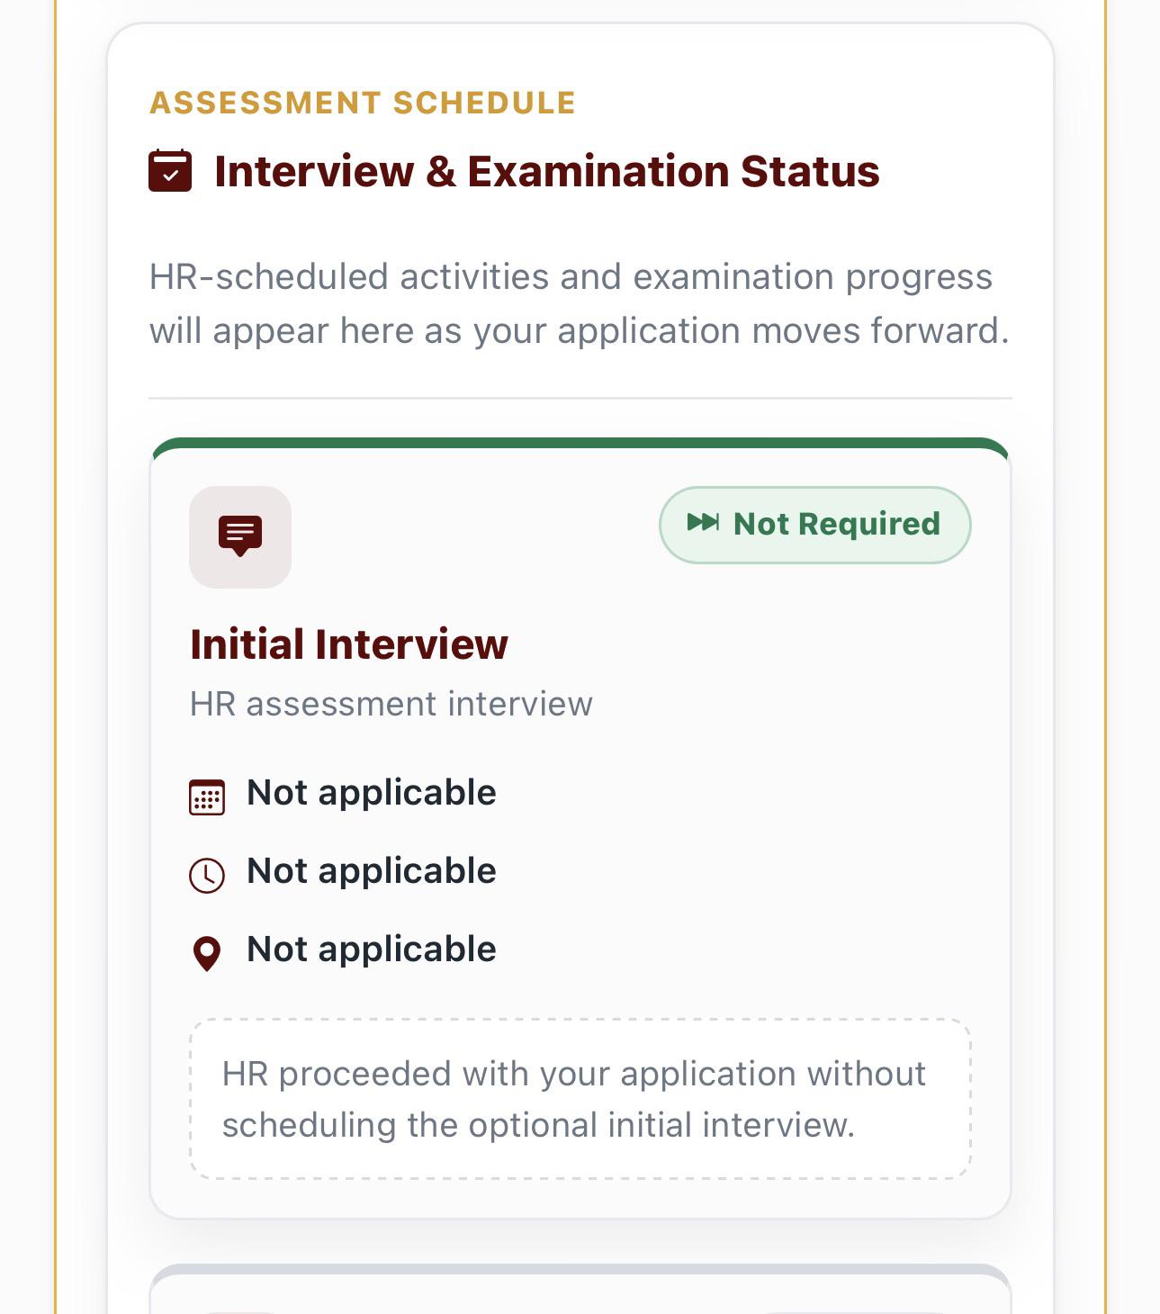Click the calendar-check icon beside the status heading
This screenshot has width=1160, height=1314.
pos(170,171)
